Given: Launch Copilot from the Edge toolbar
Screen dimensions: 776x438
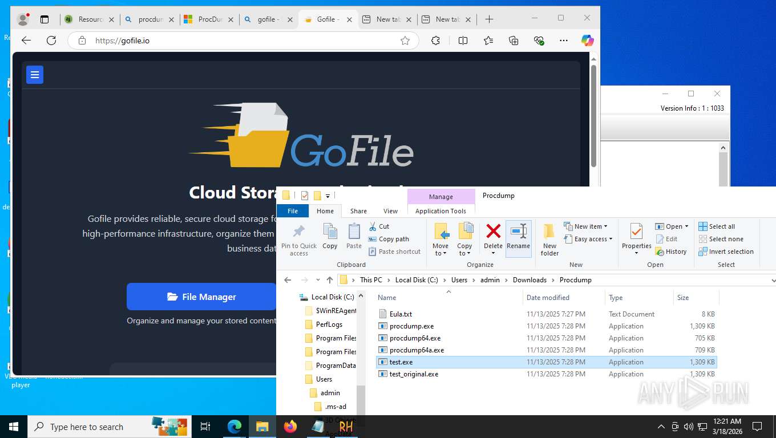Looking at the screenshot, I should tap(588, 40).
